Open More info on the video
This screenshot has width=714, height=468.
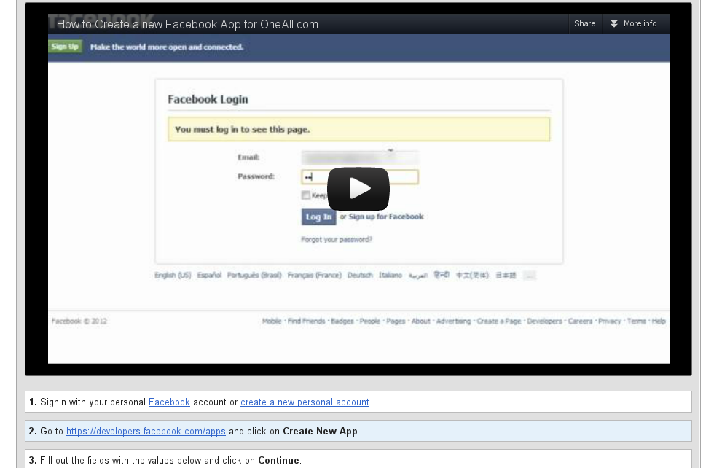pos(634,24)
